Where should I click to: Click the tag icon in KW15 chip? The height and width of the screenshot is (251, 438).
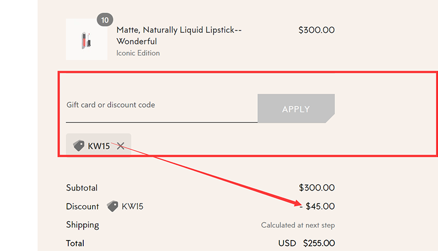[79, 146]
